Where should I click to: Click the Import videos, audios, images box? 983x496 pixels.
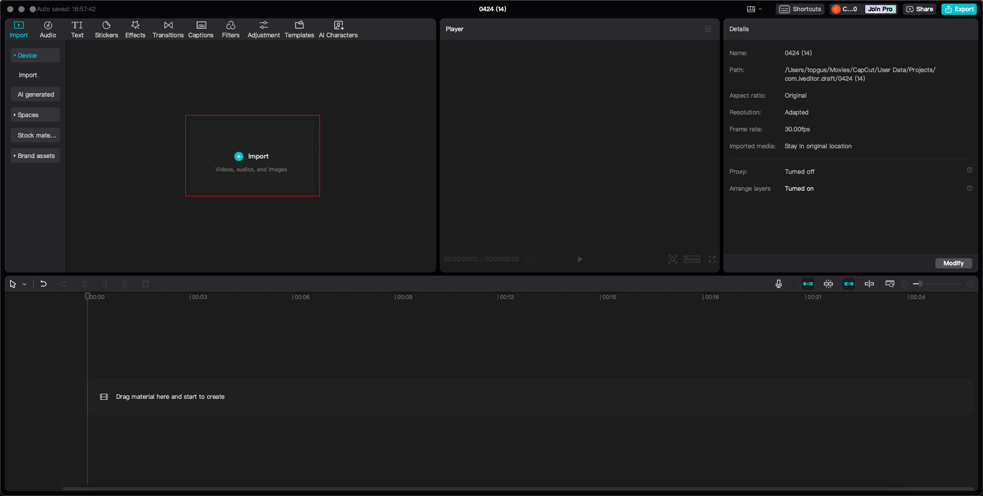click(x=251, y=156)
